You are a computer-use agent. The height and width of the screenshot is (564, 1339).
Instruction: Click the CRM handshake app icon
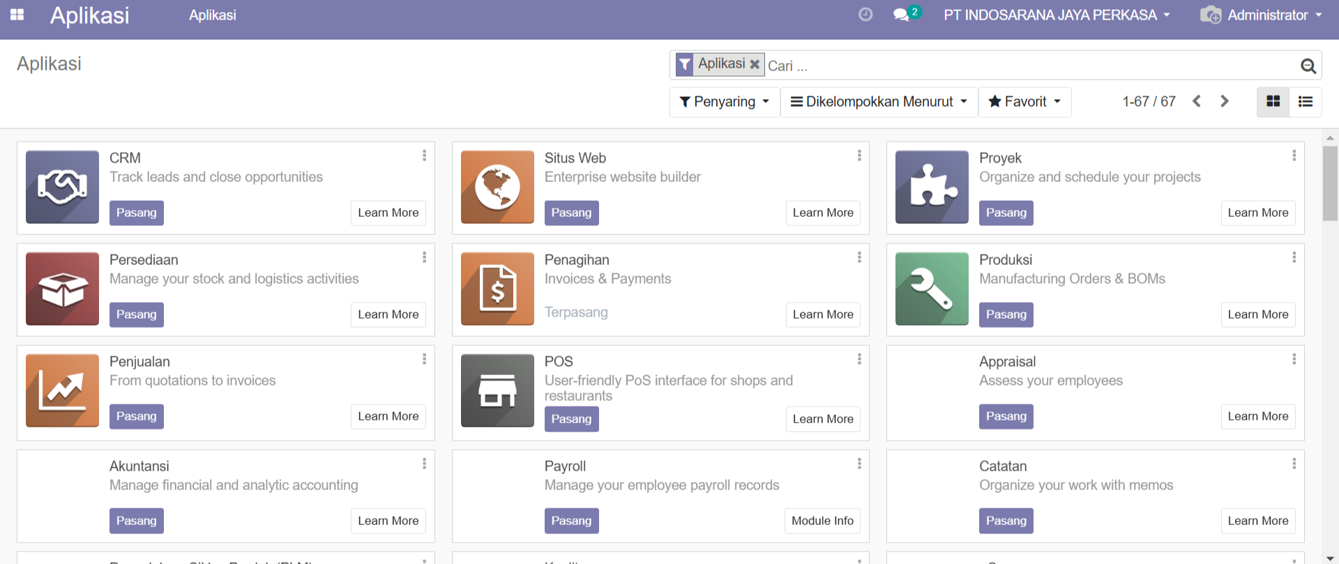[62, 187]
